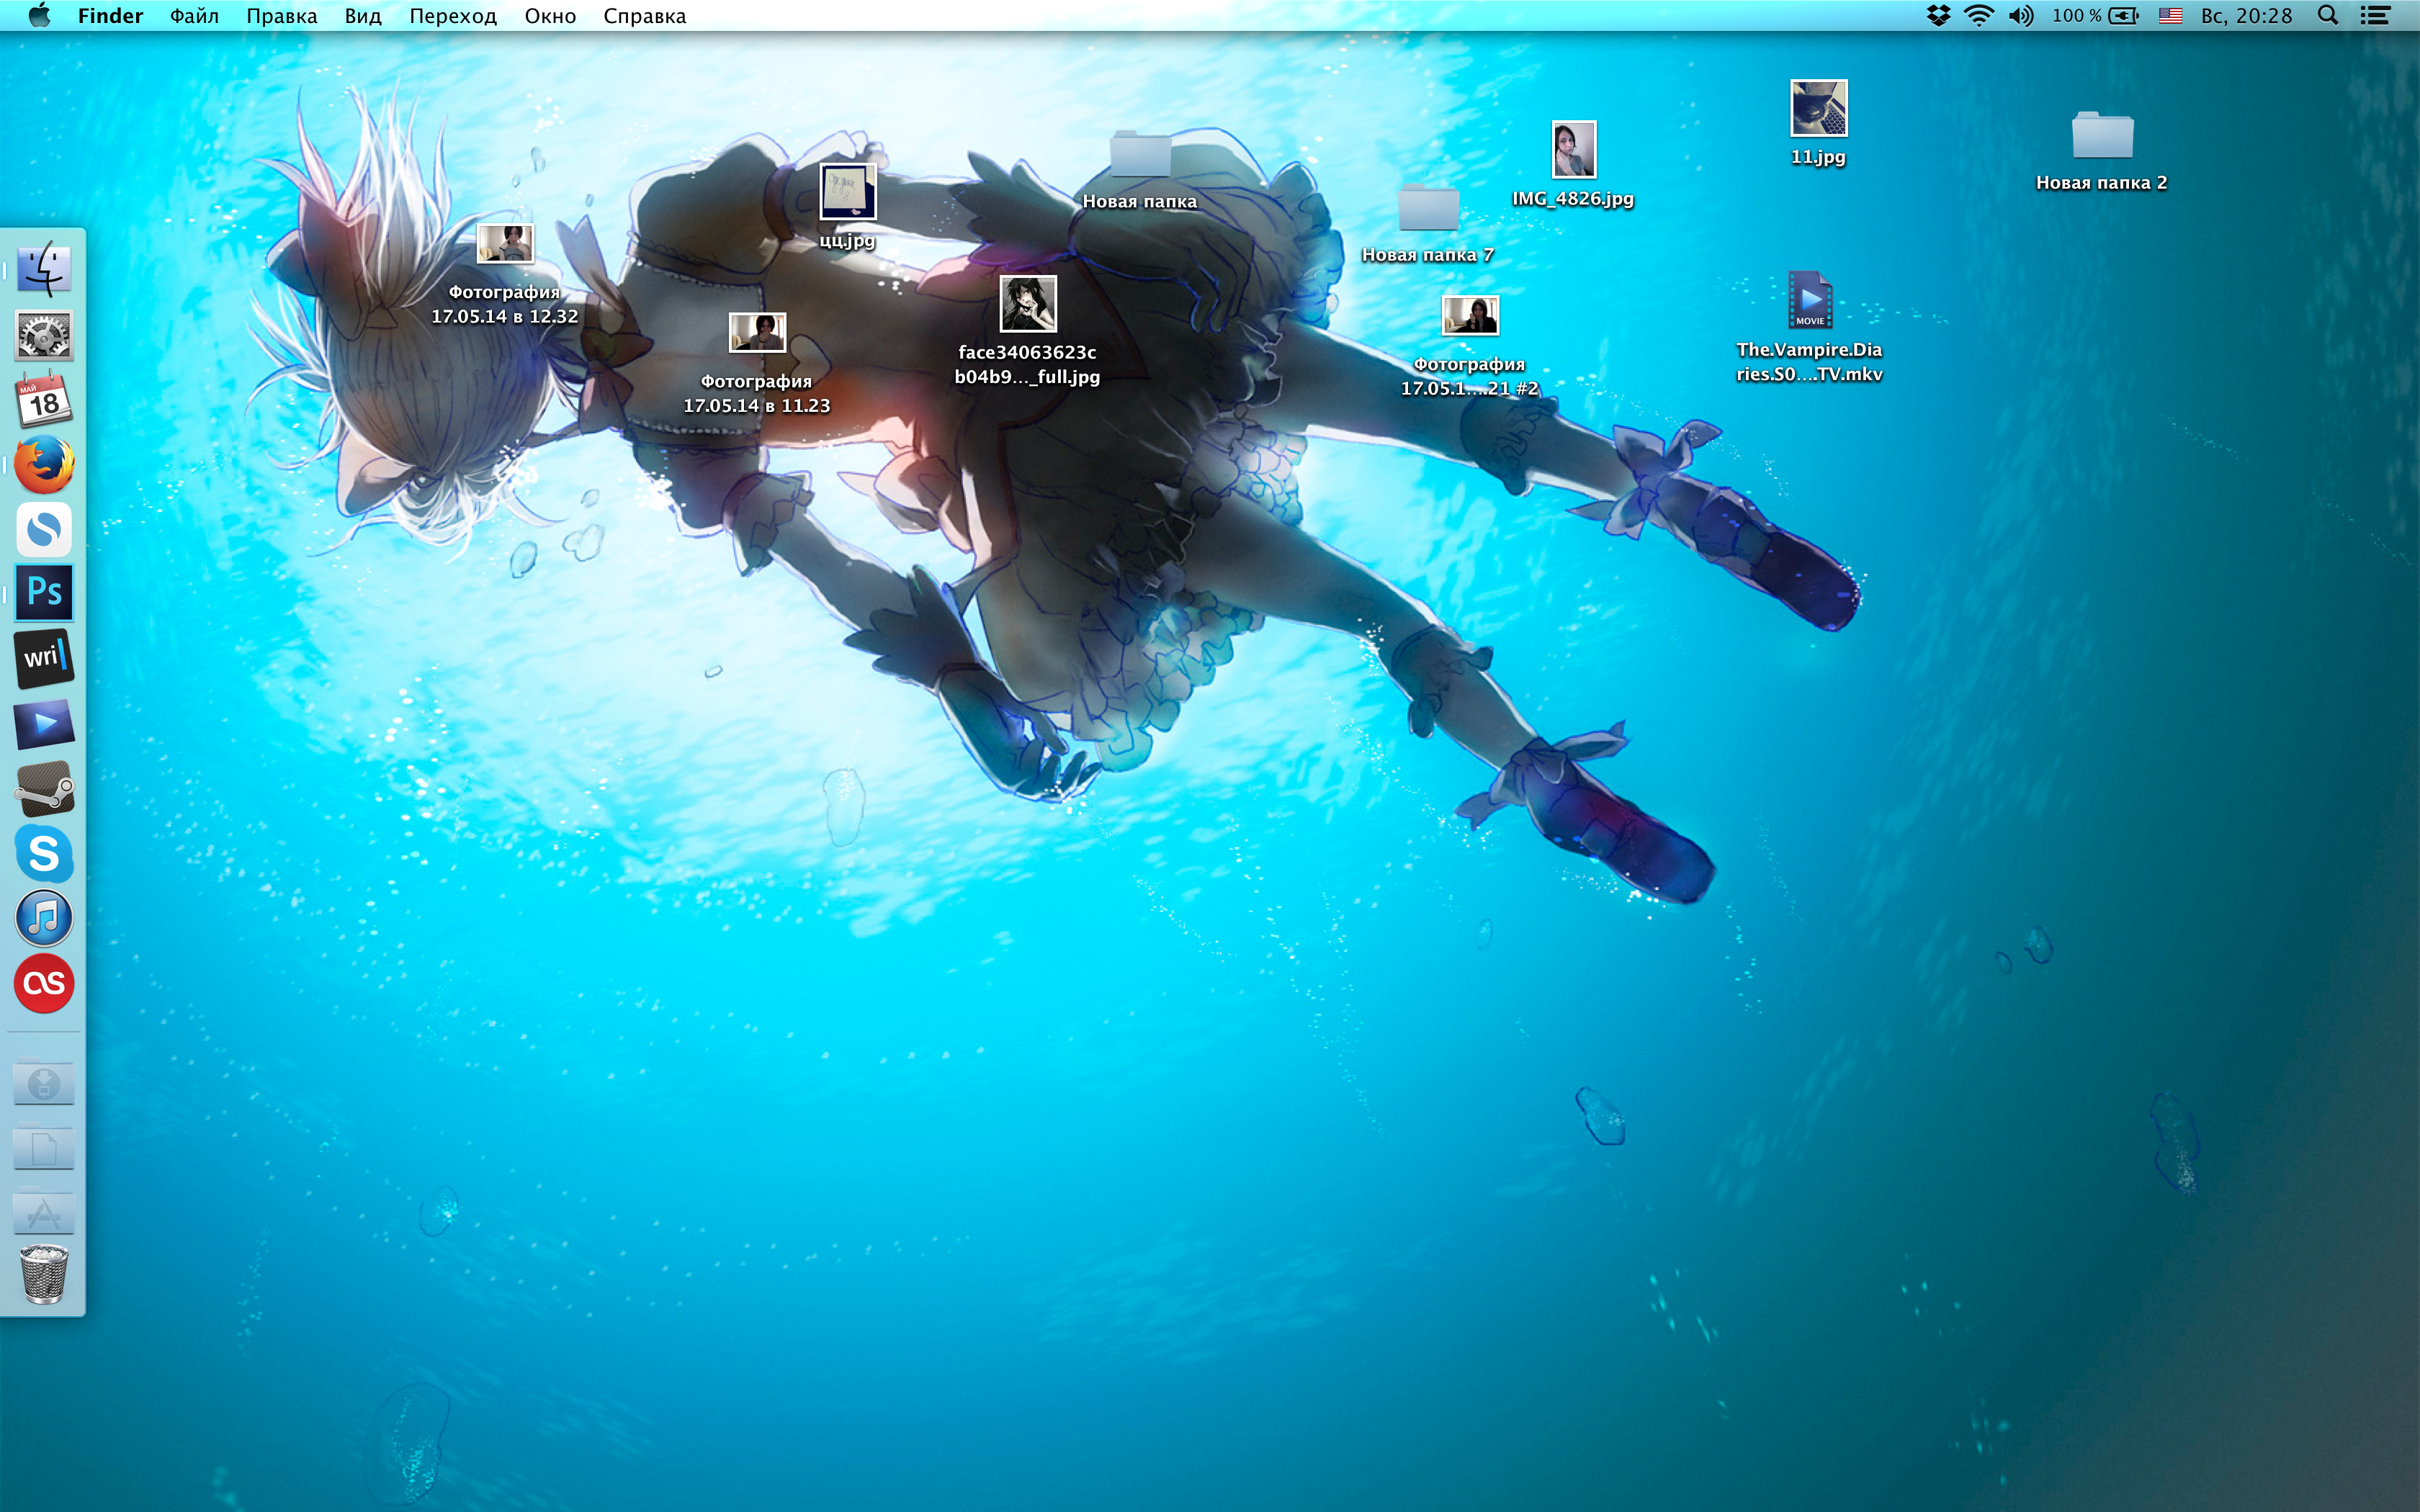Open the Переход menu
Image resolution: width=2420 pixels, height=1512 pixels.
pyautogui.click(x=452, y=16)
